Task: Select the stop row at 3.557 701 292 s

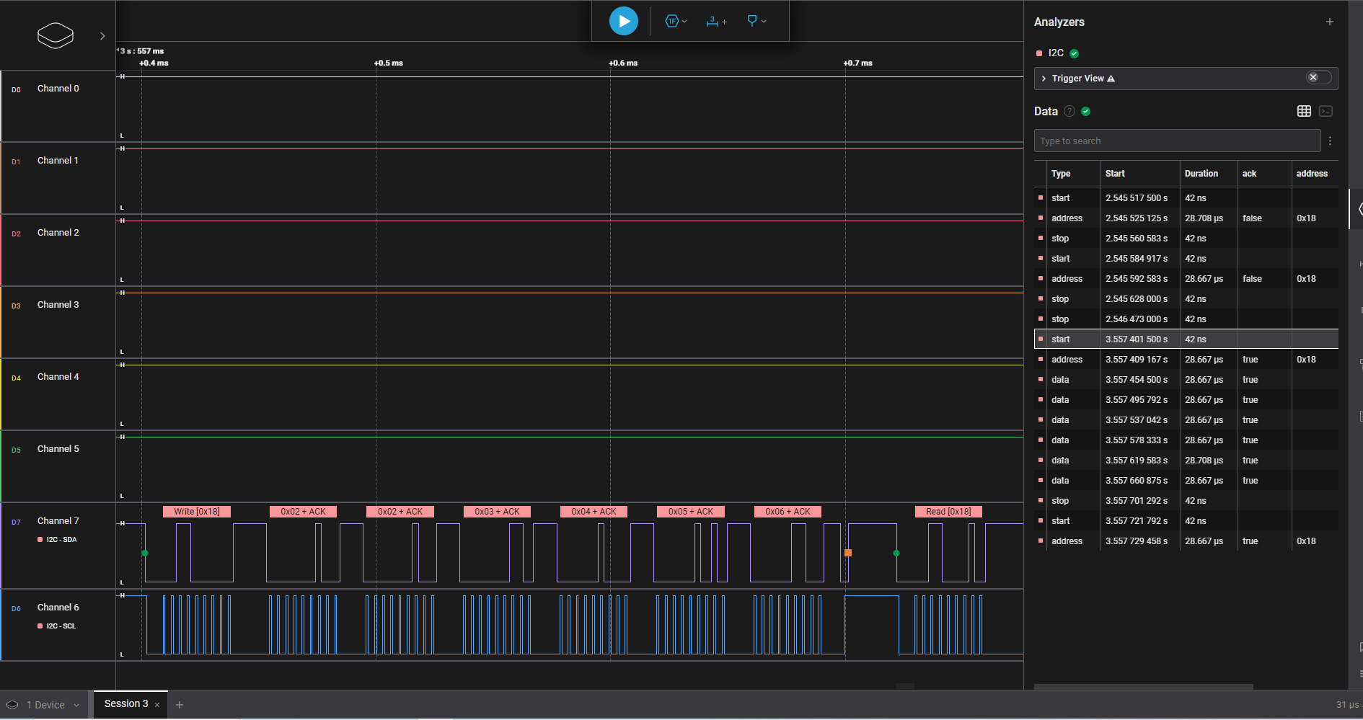Action: coord(1186,500)
